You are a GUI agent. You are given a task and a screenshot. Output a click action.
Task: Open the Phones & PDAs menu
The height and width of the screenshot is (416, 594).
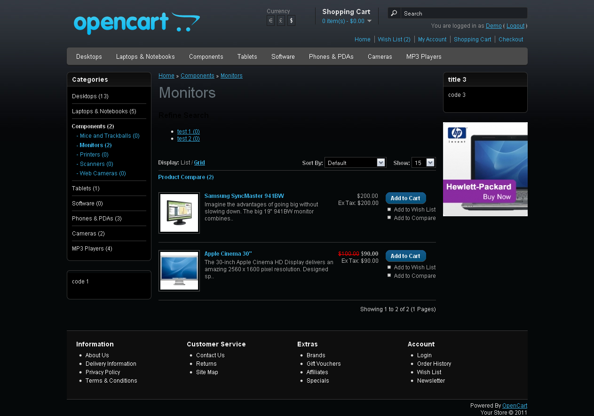tap(331, 56)
